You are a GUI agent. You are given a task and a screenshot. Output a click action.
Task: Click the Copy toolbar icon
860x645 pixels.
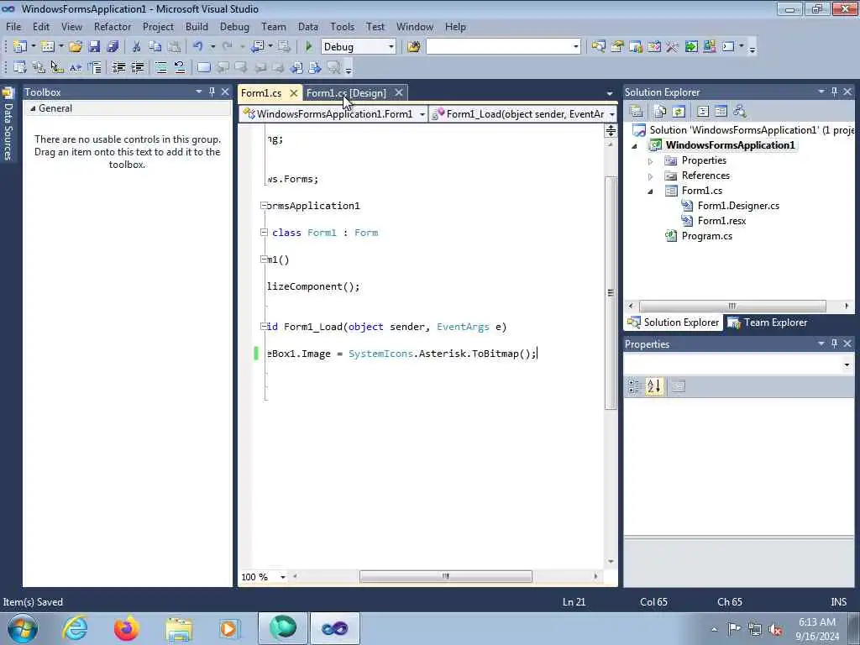tap(155, 47)
